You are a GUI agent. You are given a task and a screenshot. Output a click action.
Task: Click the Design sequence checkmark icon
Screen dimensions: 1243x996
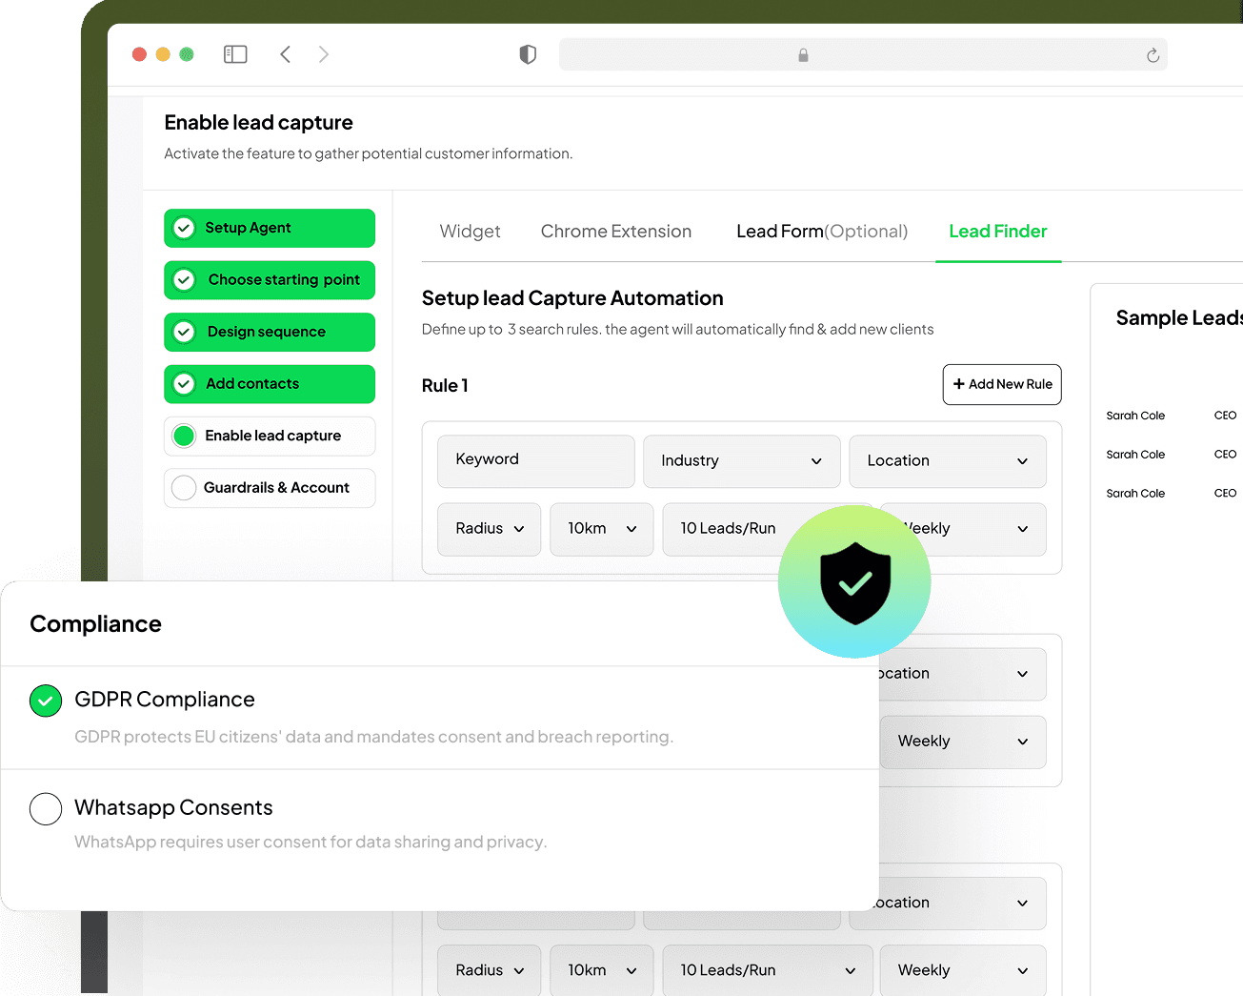click(x=185, y=332)
